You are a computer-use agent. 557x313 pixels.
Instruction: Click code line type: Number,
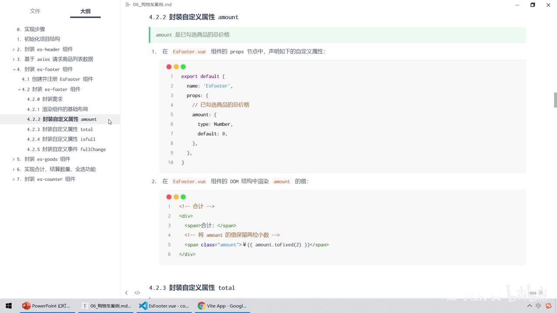tap(215, 124)
